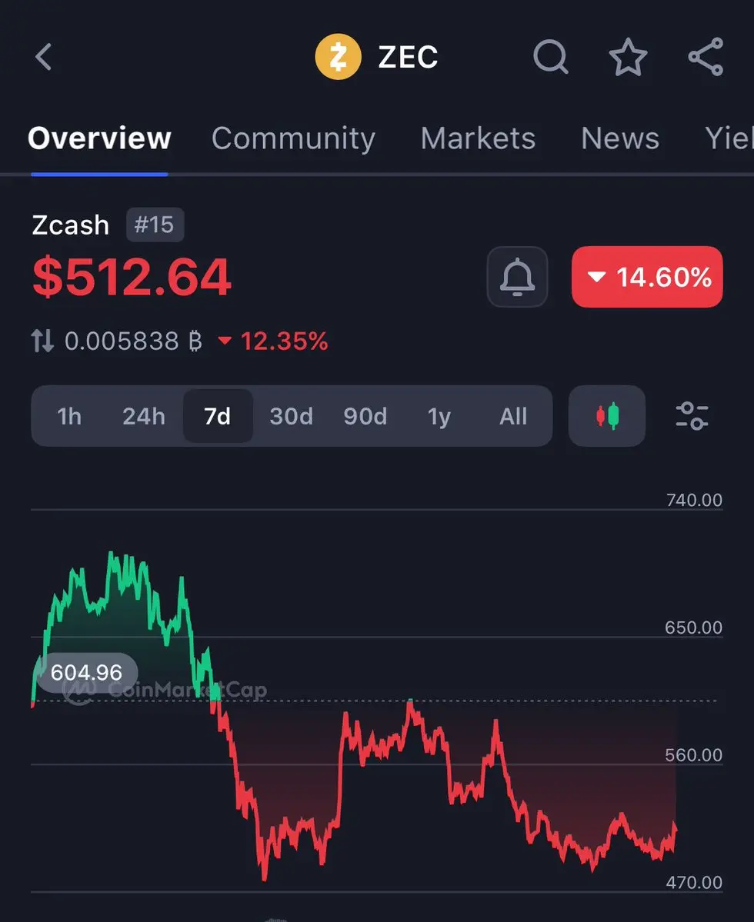754x922 pixels.
Task: Switch to the candlestick chart view
Action: pos(607,416)
